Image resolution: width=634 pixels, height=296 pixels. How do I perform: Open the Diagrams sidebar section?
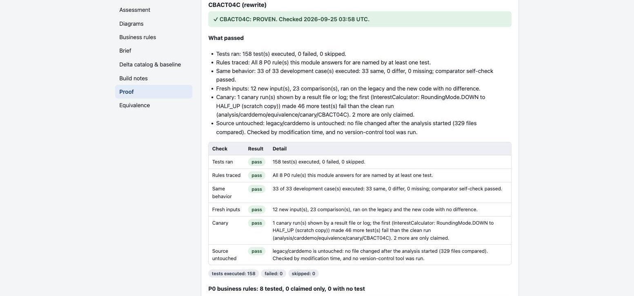tap(153, 24)
